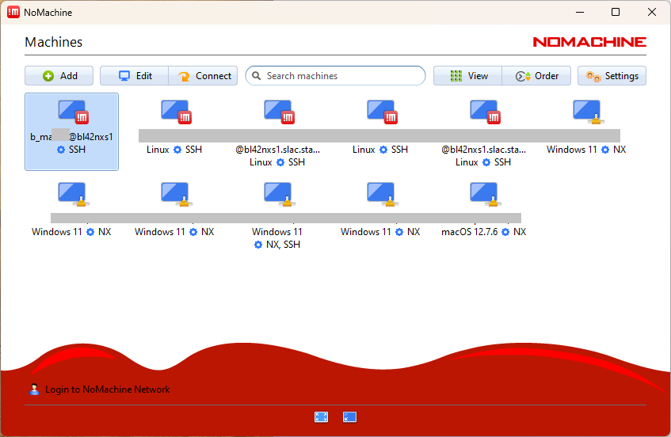Maximize the NoMachine window
This screenshot has width=671, height=437.
(x=616, y=12)
